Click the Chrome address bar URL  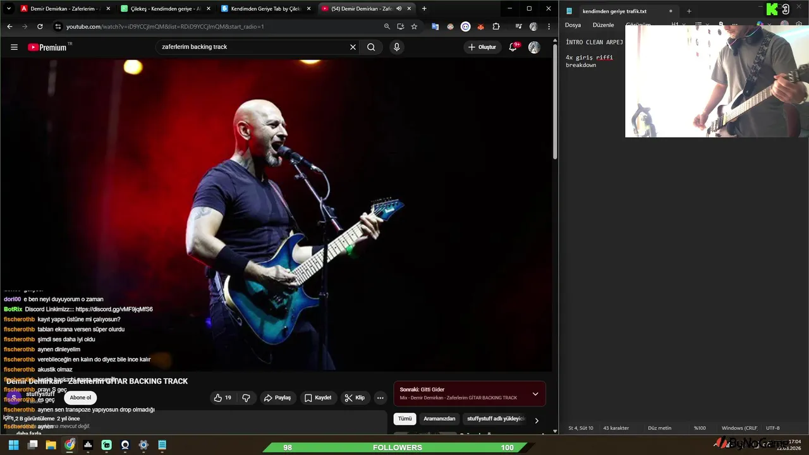(165, 27)
